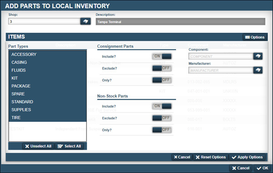The image size is (273, 173).
Task: Click Select All under Part Types
Action: (69, 146)
